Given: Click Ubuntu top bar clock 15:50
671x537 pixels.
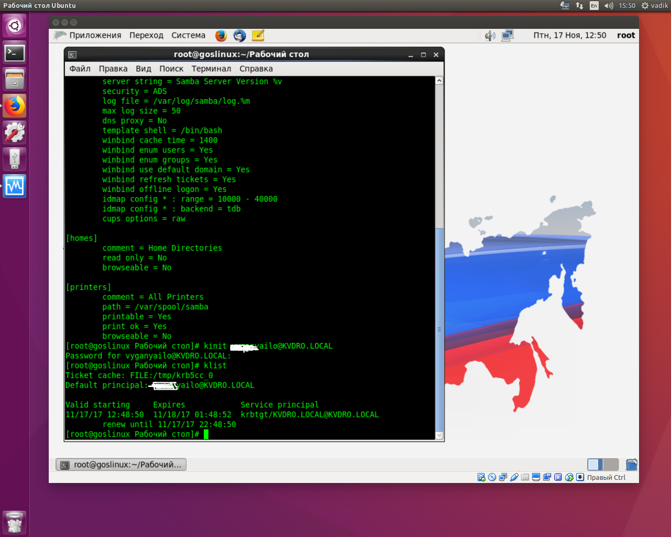Looking at the screenshot, I should [x=627, y=6].
